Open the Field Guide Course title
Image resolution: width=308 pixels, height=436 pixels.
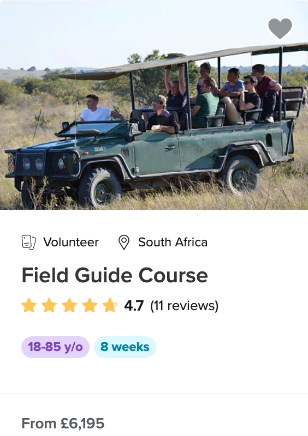[115, 275]
